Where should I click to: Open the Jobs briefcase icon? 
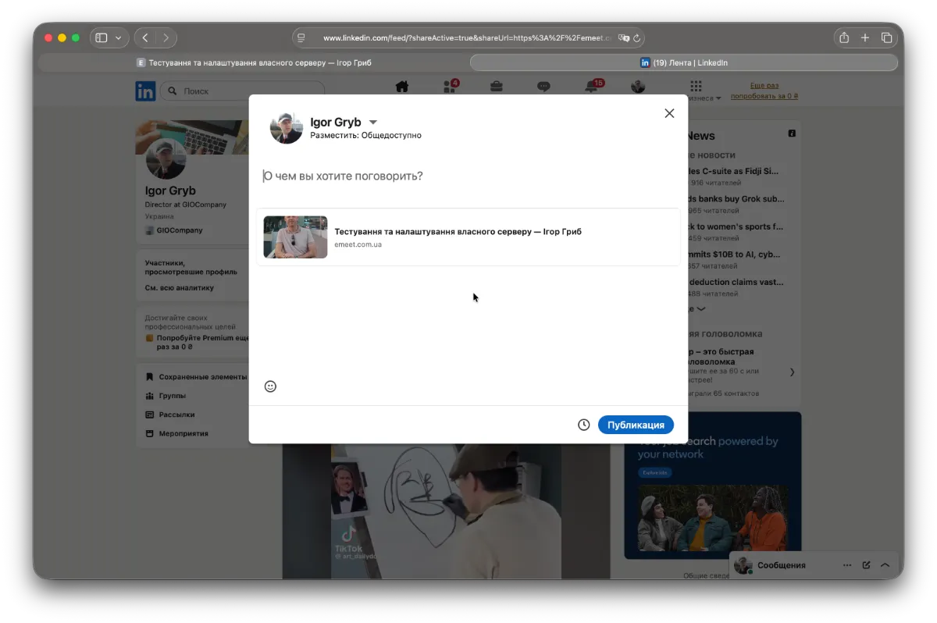[x=497, y=87]
